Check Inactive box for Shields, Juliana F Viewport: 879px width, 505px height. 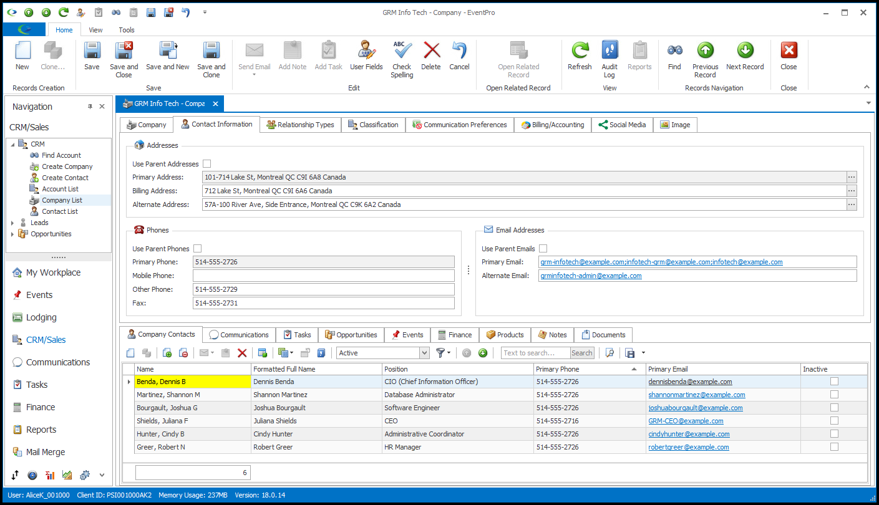coord(834,421)
